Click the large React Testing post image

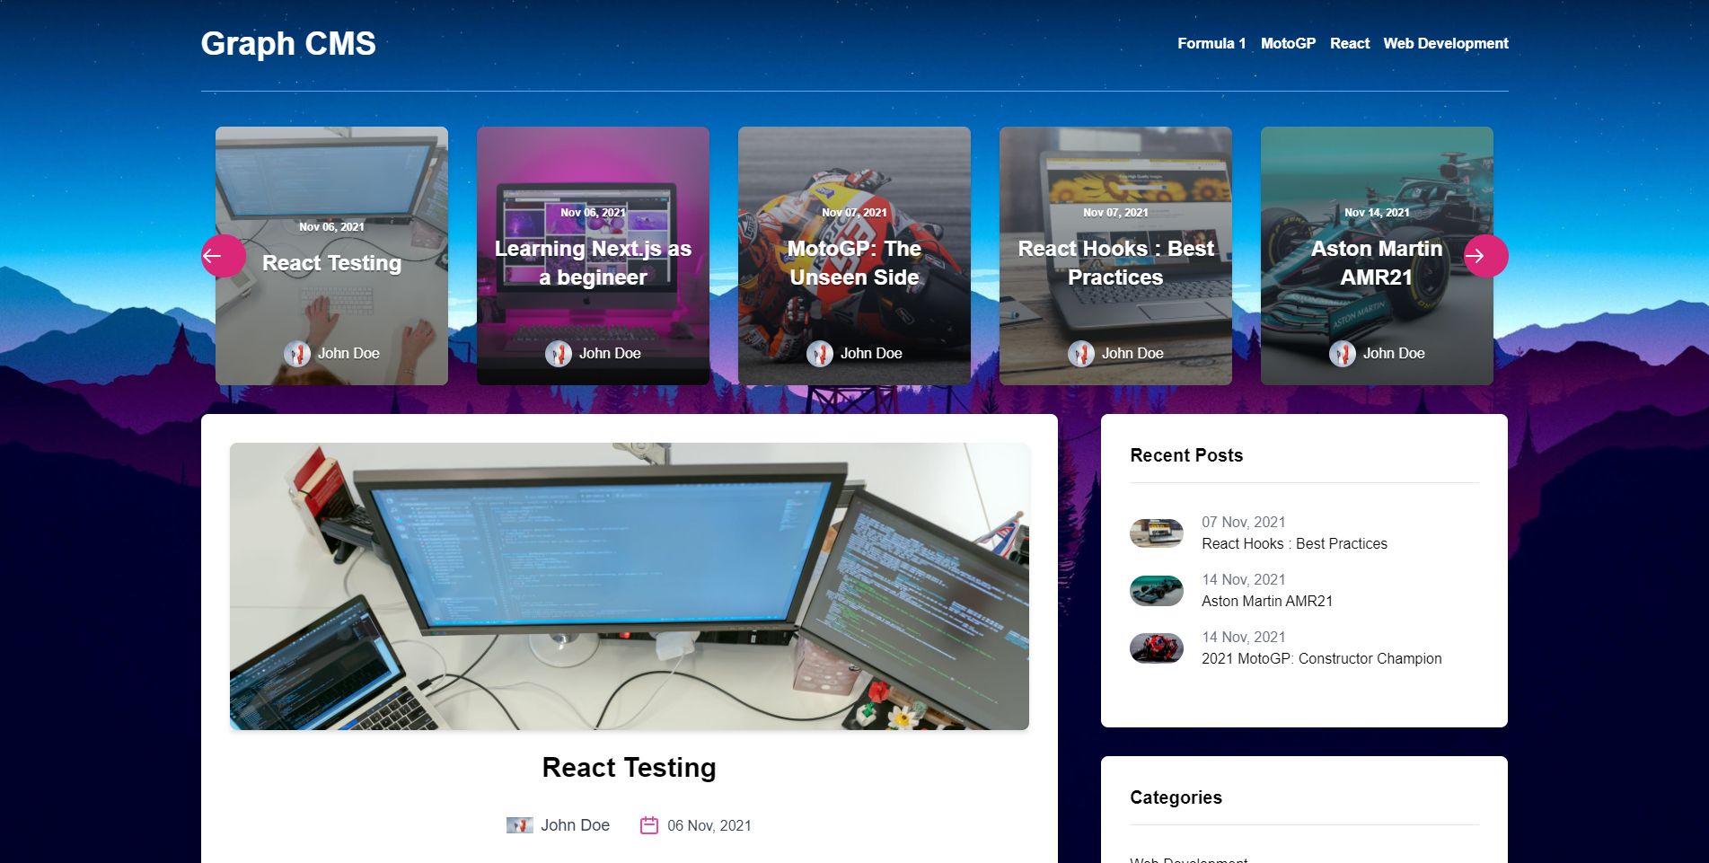coord(629,586)
